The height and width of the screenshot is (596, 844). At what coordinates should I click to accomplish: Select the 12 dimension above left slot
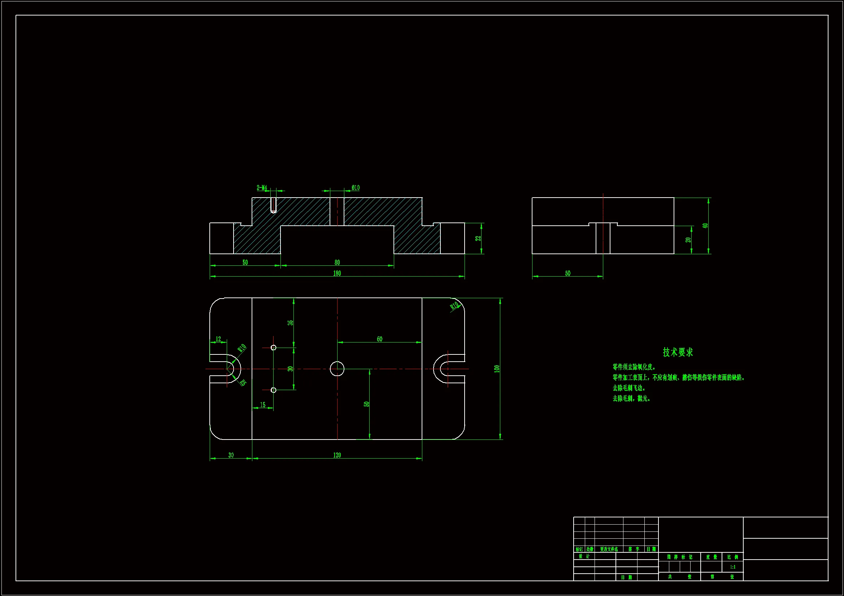pos(218,339)
